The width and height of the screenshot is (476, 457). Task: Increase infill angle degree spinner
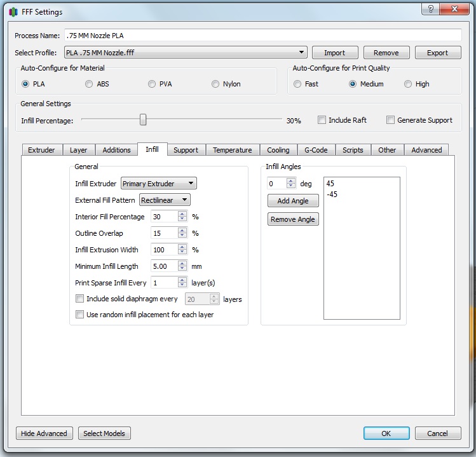(291, 181)
